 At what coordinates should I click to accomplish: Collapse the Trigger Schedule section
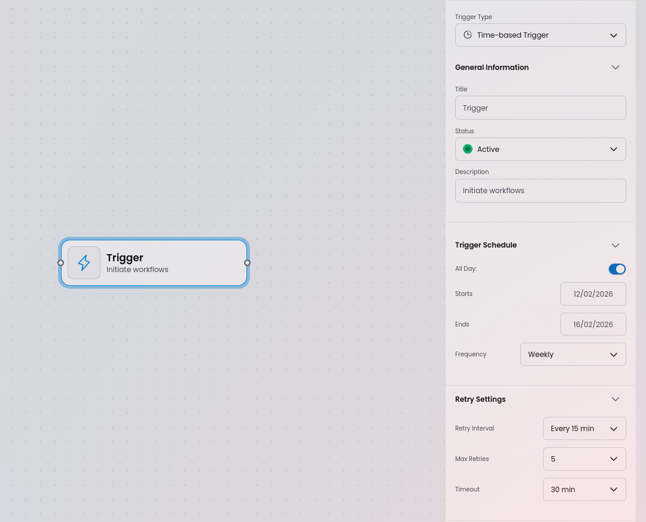coord(615,245)
